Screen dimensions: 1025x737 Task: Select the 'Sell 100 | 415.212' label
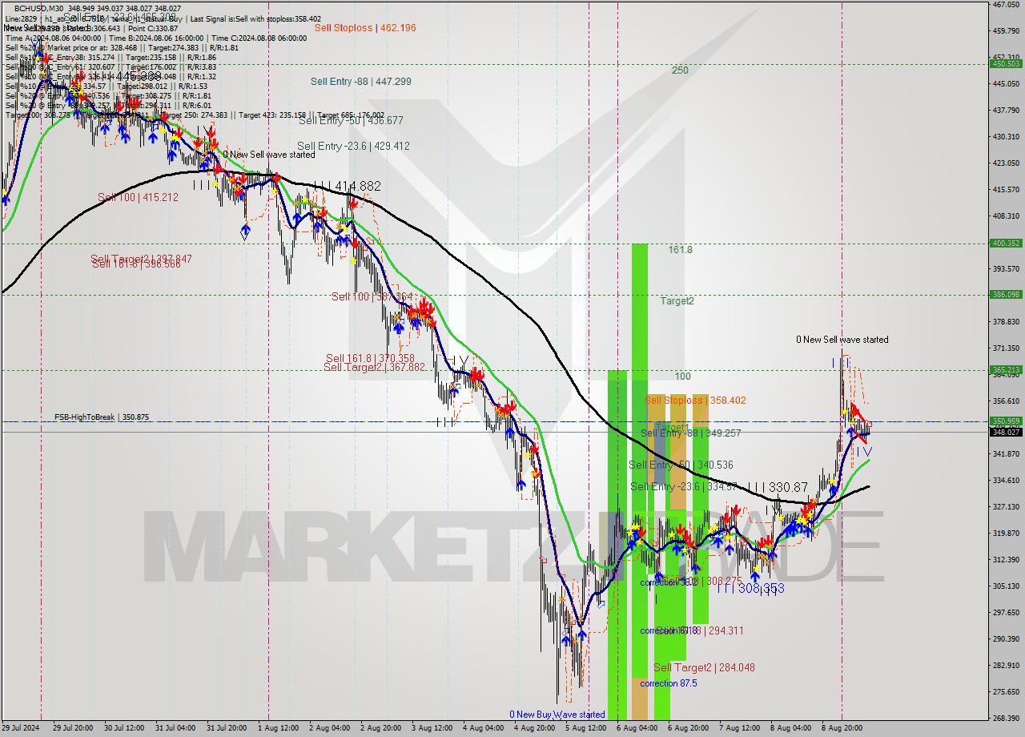tap(138, 198)
